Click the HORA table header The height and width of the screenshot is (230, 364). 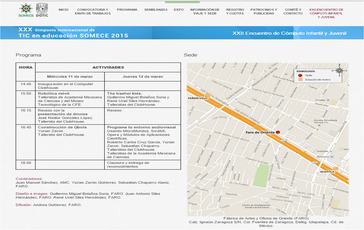26,67
